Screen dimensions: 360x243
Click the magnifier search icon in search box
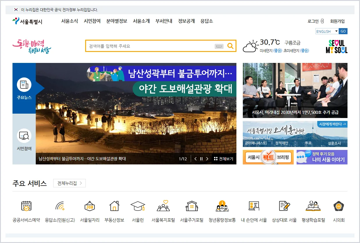click(230, 46)
